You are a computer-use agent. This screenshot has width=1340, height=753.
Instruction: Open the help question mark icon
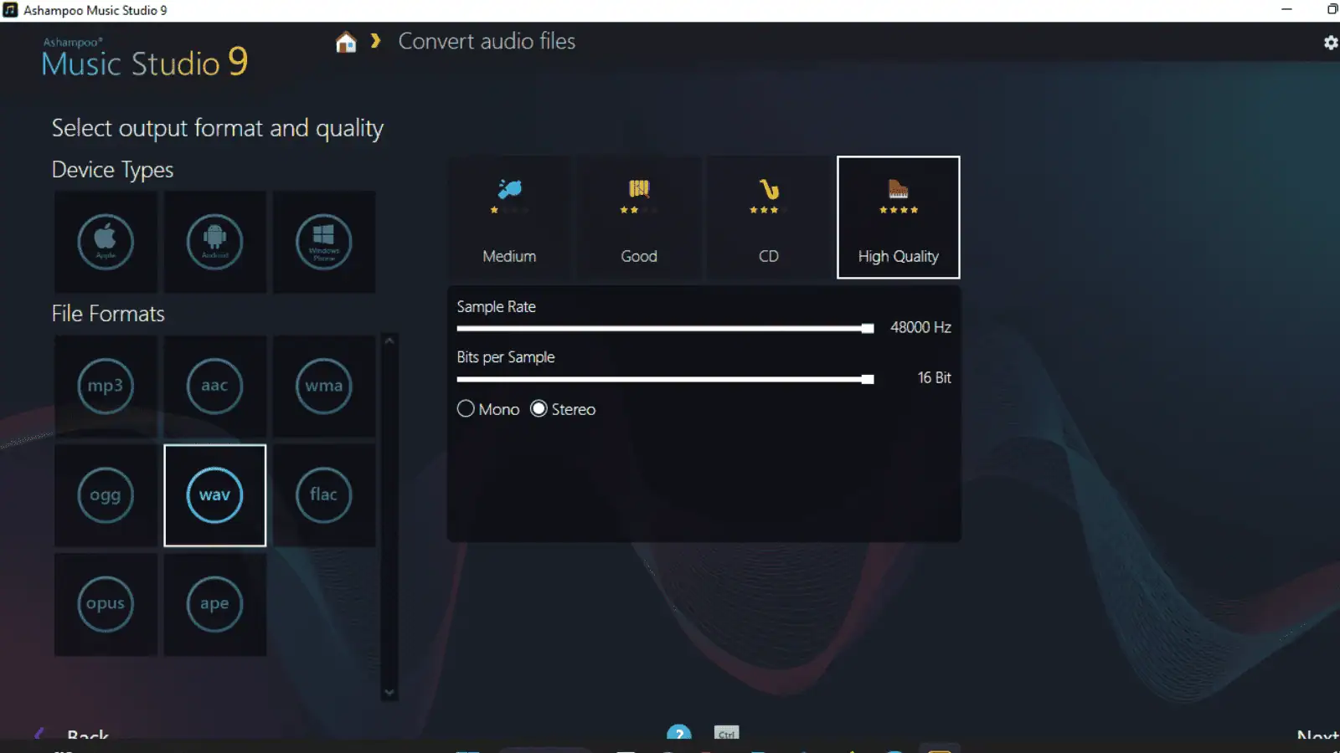coord(679,733)
